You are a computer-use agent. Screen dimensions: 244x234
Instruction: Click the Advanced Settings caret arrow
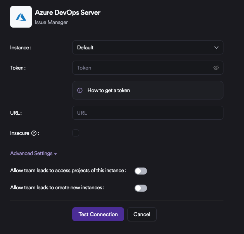(x=55, y=154)
